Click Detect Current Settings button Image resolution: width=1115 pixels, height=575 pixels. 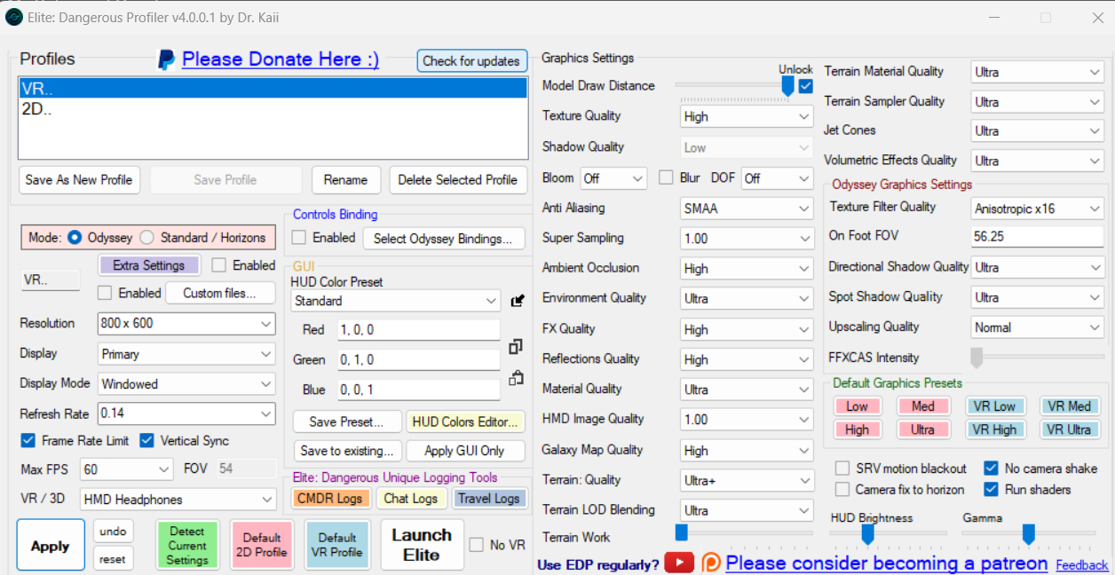[187, 546]
